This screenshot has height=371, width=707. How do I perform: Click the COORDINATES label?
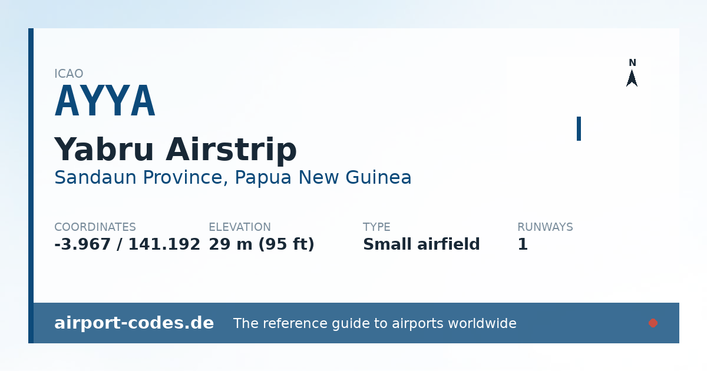[95, 227]
